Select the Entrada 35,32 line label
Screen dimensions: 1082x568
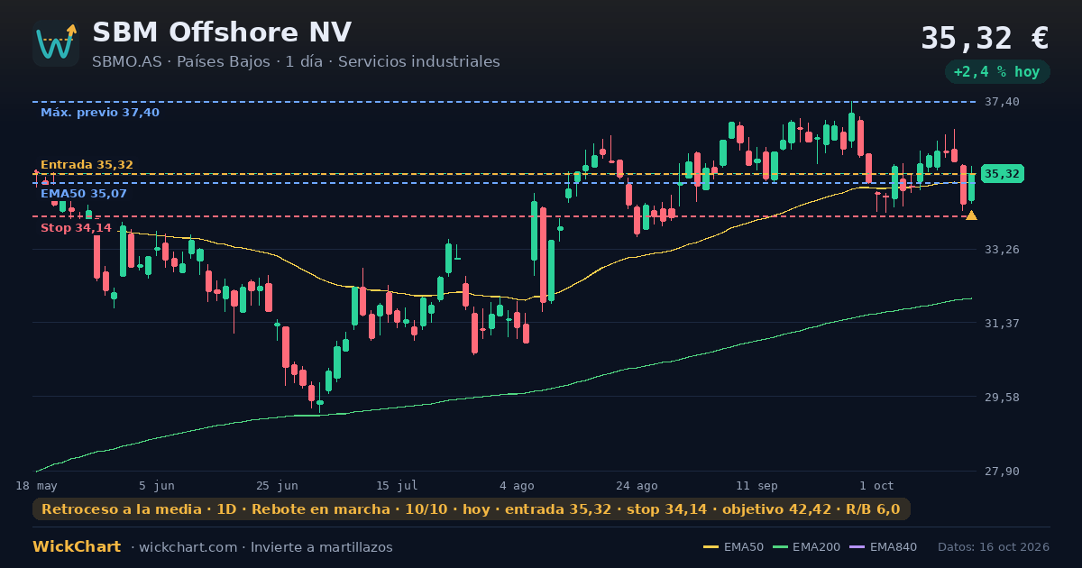(x=87, y=165)
